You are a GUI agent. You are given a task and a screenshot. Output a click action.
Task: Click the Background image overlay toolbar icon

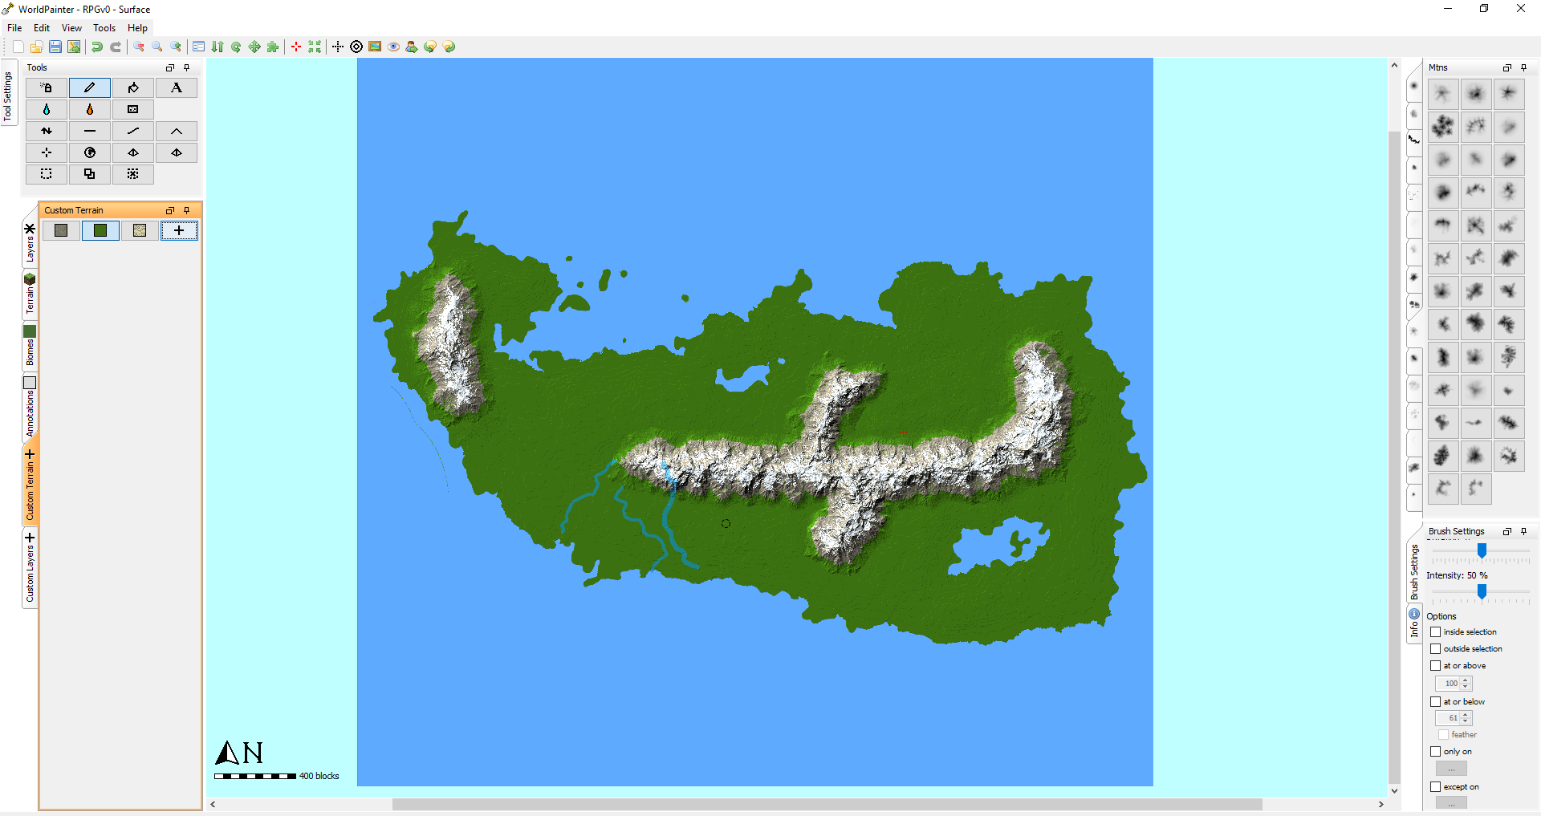coord(375,47)
